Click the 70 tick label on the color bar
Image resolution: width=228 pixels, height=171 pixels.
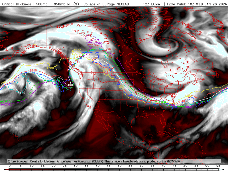[163, 166]
